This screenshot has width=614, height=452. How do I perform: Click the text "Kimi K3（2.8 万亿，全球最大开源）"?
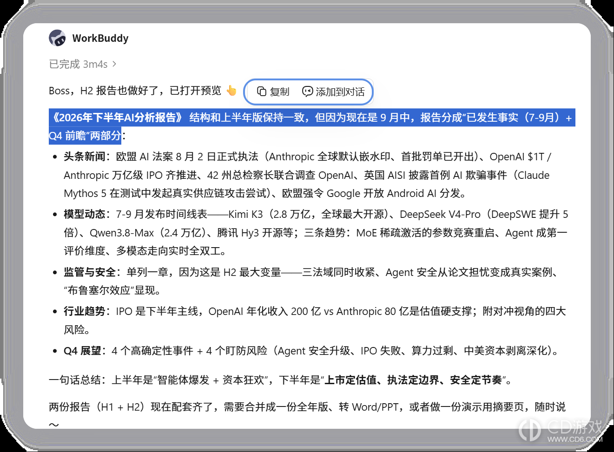coord(308,214)
